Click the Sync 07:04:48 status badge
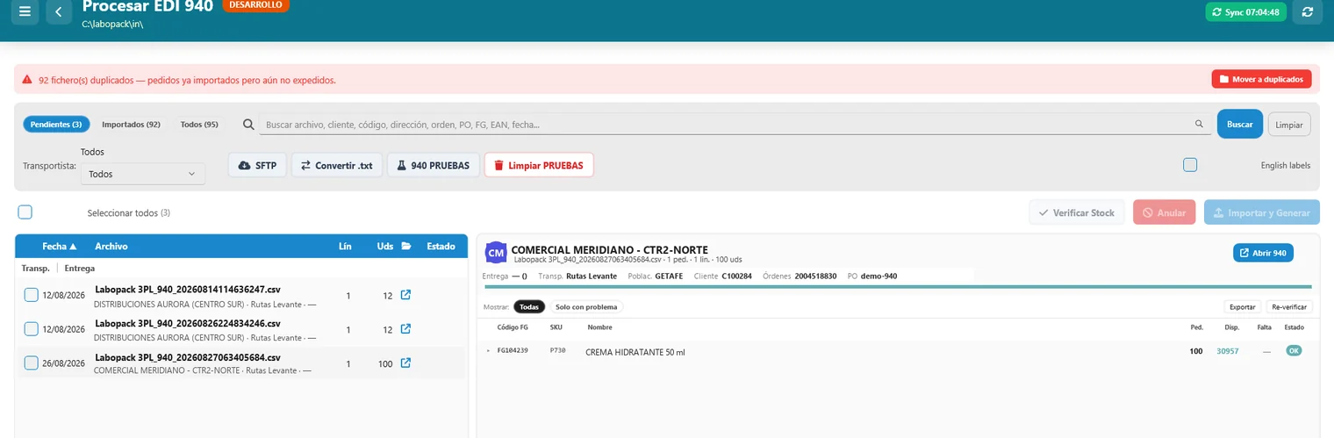This screenshot has width=1334, height=438. pyautogui.click(x=1246, y=12)
